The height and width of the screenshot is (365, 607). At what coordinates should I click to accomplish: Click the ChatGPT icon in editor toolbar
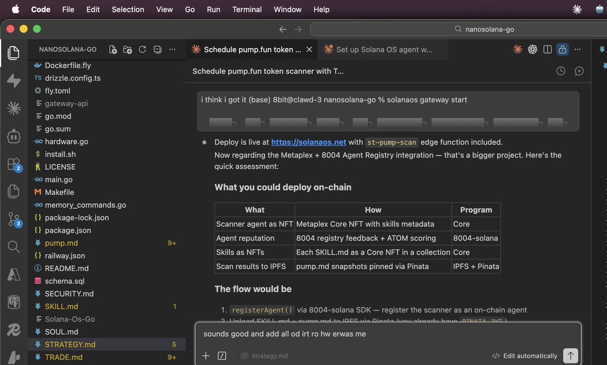(x=533, y=49)
